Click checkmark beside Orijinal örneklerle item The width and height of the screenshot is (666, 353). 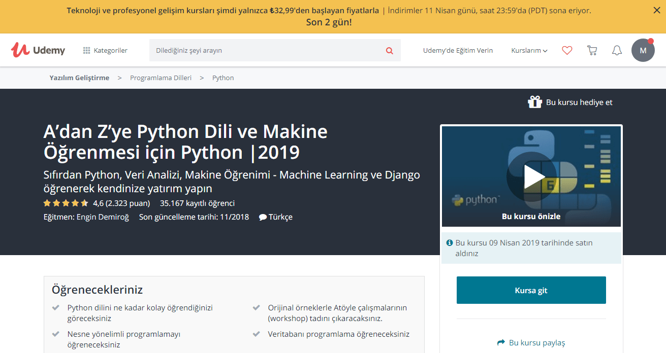click(257, 307)
